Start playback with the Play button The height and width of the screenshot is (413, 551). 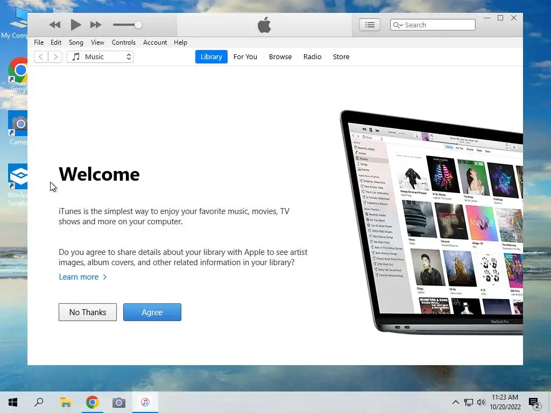(x=75, y=25)
